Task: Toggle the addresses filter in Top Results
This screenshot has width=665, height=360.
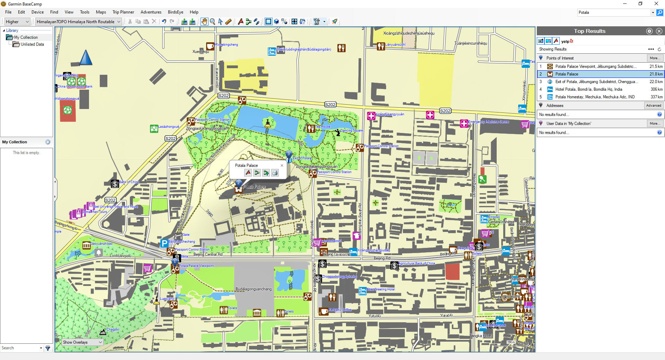Action: [x=548, y=41]
